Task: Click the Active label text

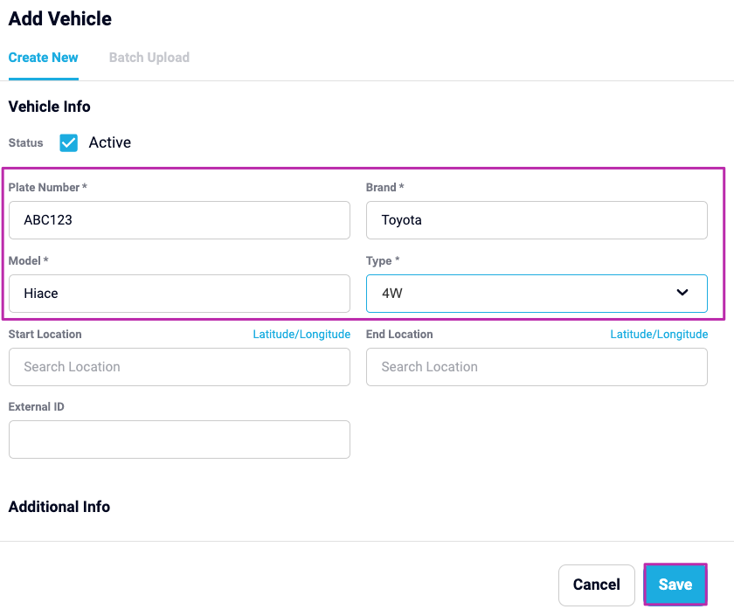Action: click(109, 142)
